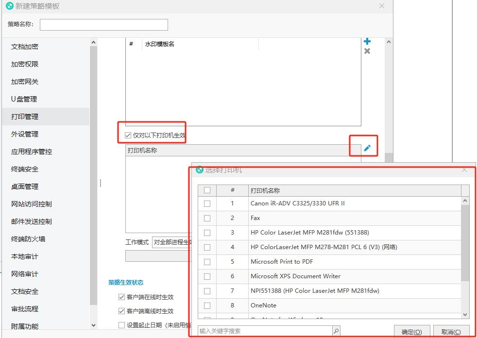The image size is (477, 338).
Task: Open 邮件发送控制 category
Action: point(32,221)
